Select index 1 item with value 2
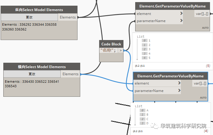Screen dimensions: 213x135 click(146, 45)
